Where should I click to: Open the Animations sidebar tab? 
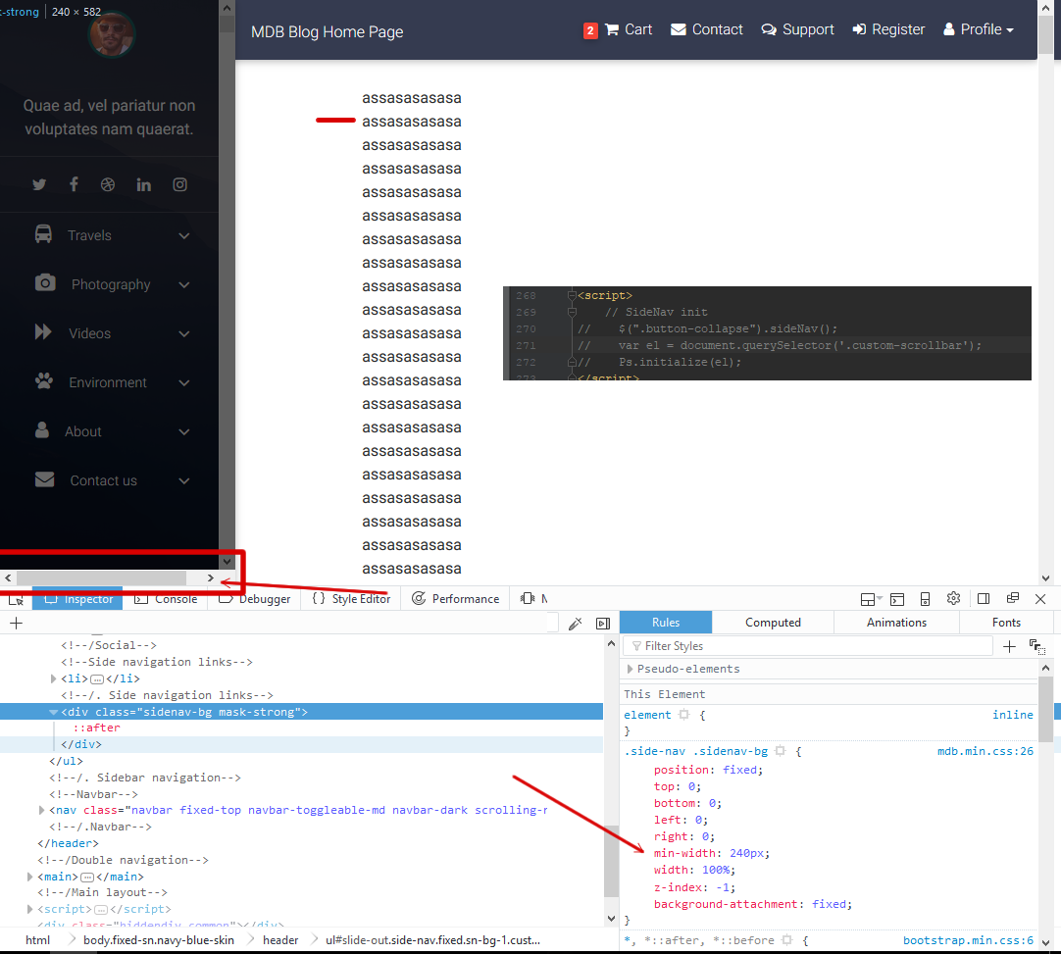[896, 623]
